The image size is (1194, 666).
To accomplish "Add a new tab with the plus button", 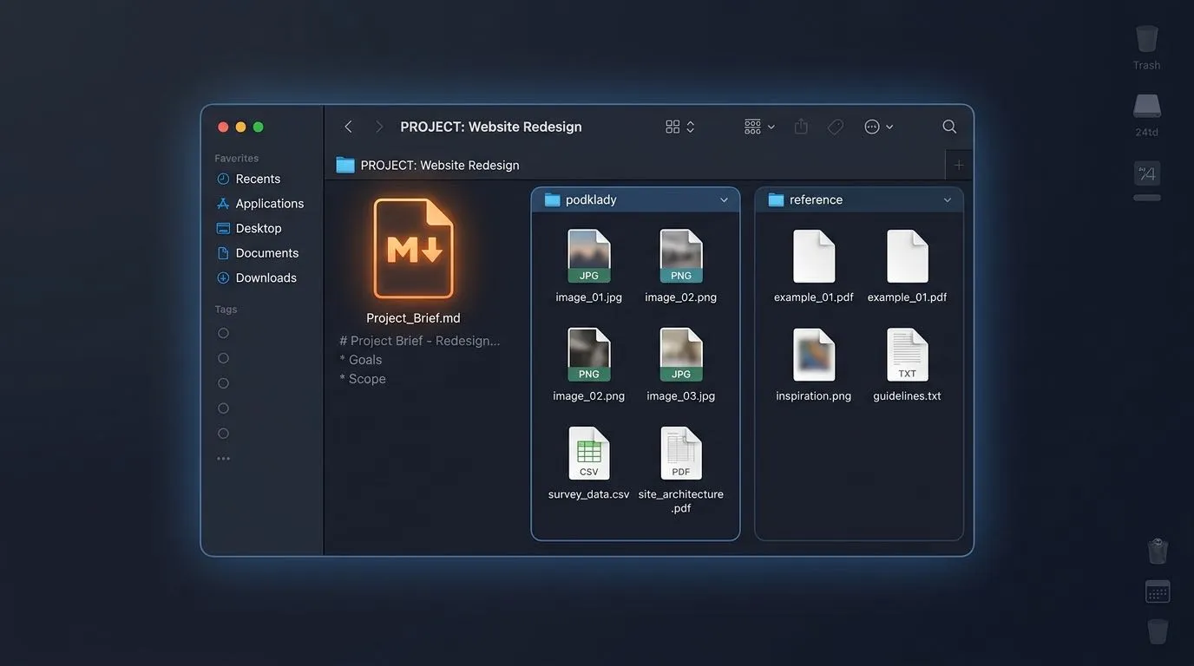I will click(959, 165).
